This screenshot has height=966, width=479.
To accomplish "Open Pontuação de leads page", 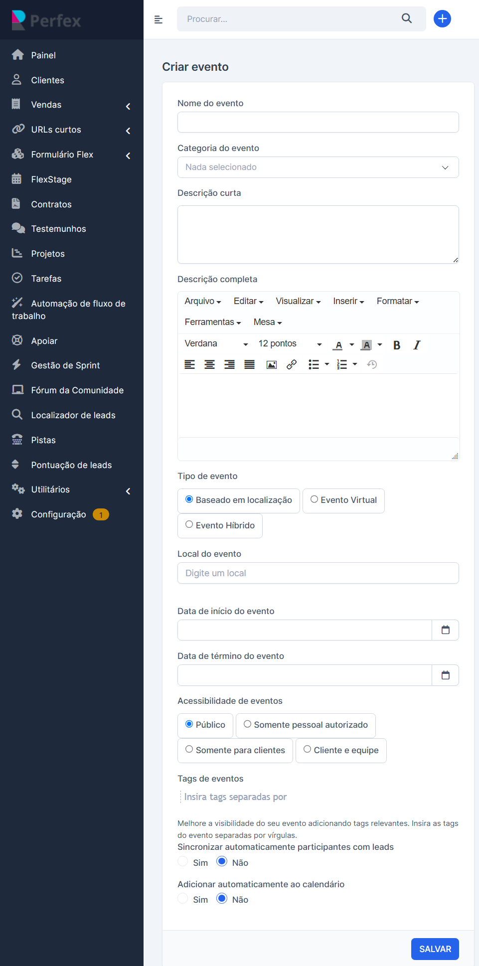I will point(72,465).
